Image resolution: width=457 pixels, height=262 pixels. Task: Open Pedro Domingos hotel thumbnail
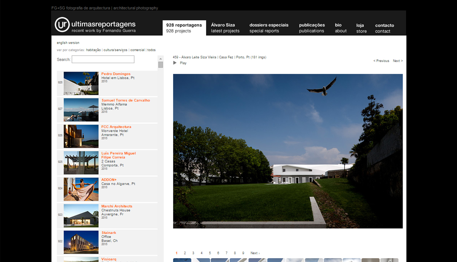(81, 83)
